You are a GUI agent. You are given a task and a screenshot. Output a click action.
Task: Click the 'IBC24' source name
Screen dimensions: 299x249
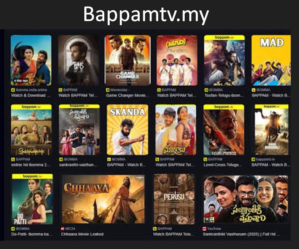70,229
